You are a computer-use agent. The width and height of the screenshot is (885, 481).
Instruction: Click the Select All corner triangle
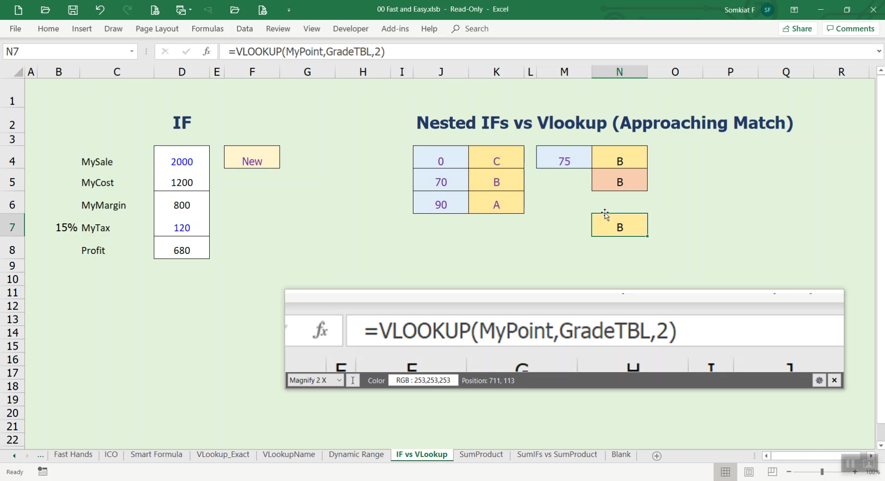(18, 72)
